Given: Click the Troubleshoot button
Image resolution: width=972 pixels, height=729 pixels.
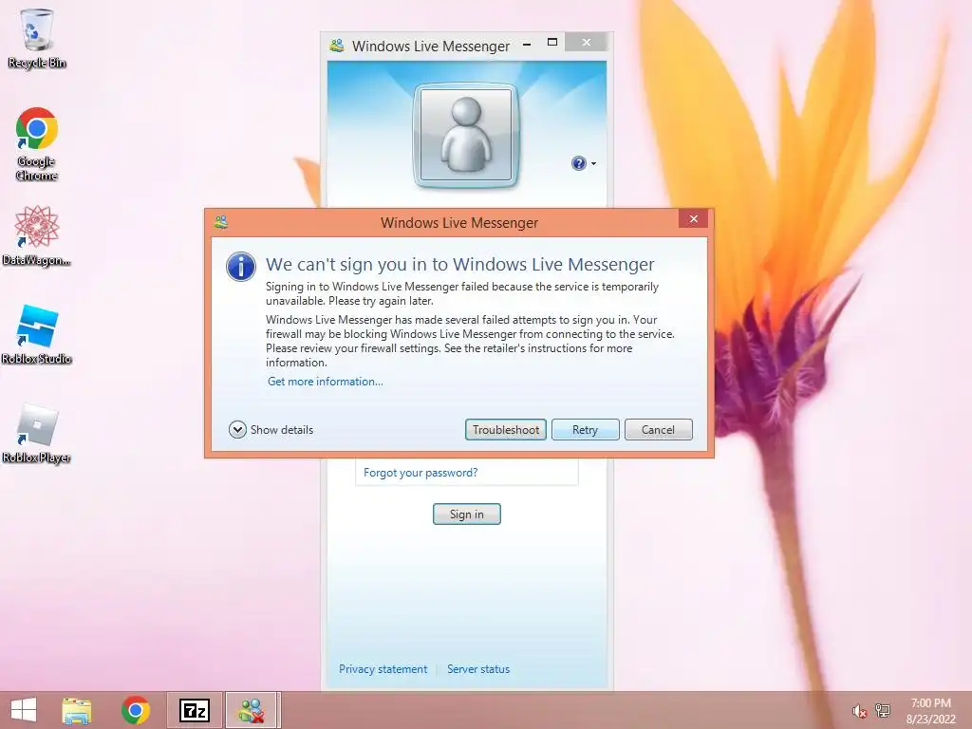Looking at the screenshot, I should [506, 430].
